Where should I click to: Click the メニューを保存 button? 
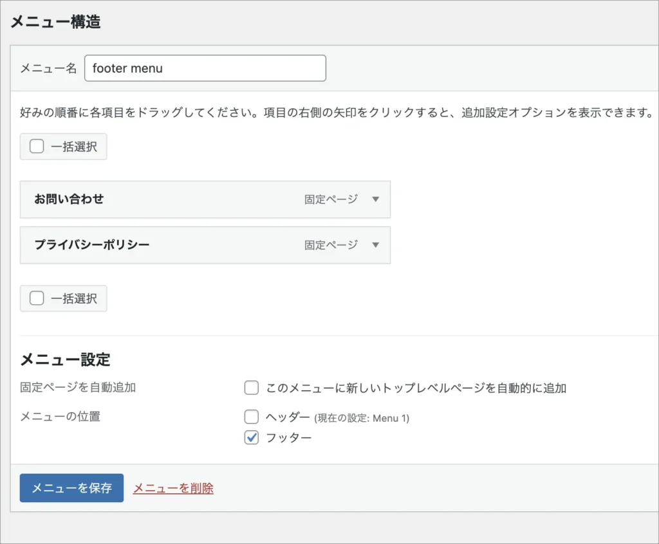(x=71, y=488)
